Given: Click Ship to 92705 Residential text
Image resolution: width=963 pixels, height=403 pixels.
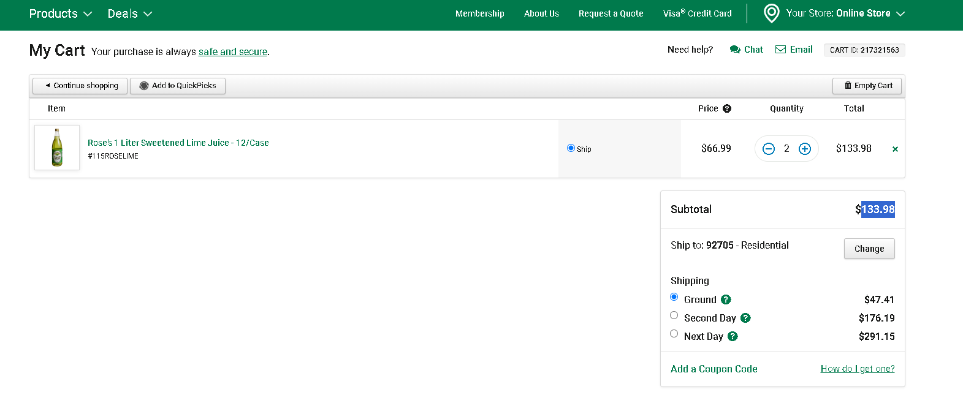Looking at the screenshot, I should coord(729,245).
